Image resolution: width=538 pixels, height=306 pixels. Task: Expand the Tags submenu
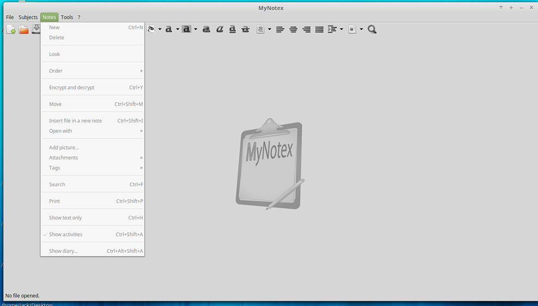92,168
